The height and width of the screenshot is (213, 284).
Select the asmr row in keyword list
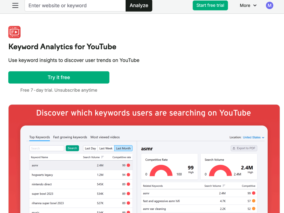tap(81, 165)
